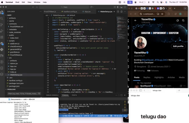Image resolution: width=189 pixels, height=123 pixels.
Task: Click the Edit profile button
Action: click(x=178, y=46)
